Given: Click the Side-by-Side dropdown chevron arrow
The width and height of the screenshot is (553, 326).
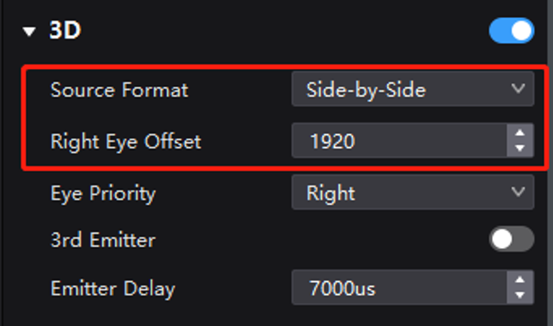Looking at the screenshot, I should [x=518, y=88].
